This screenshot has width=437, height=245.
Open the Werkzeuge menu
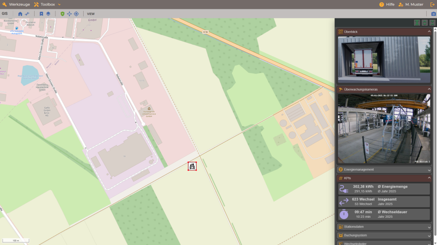(x=16, y=4)
